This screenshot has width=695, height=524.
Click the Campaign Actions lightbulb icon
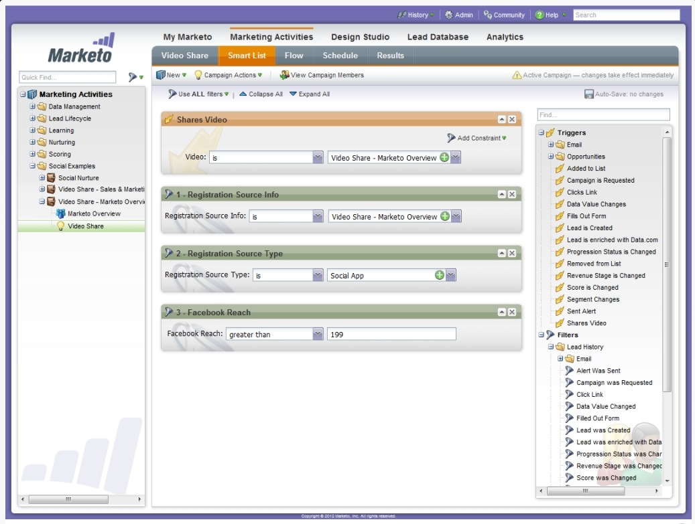click(198, 75)
